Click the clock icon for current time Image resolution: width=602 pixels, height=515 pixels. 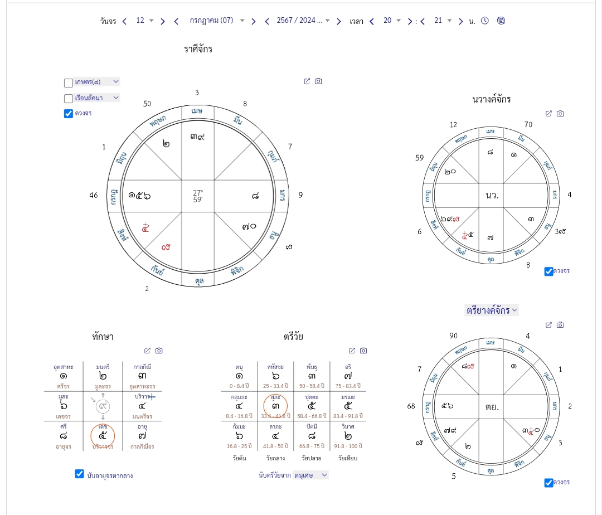click(485, 21)
